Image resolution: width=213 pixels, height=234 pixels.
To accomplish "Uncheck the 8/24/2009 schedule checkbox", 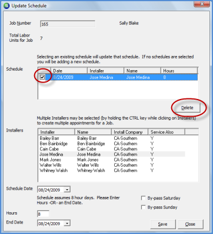I will click(42, 77).
